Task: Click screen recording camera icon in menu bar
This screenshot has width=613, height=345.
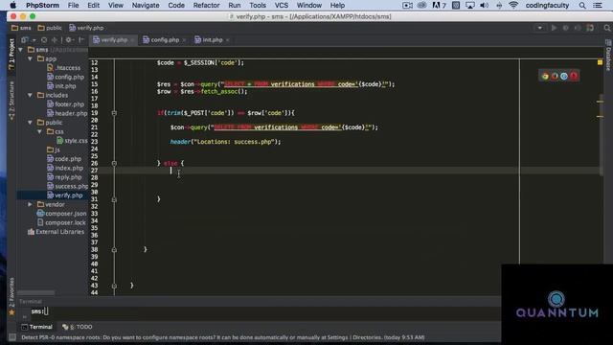Action: [407, 6]
